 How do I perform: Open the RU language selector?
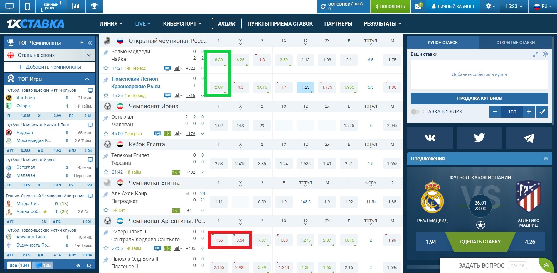tap(543, 6)
